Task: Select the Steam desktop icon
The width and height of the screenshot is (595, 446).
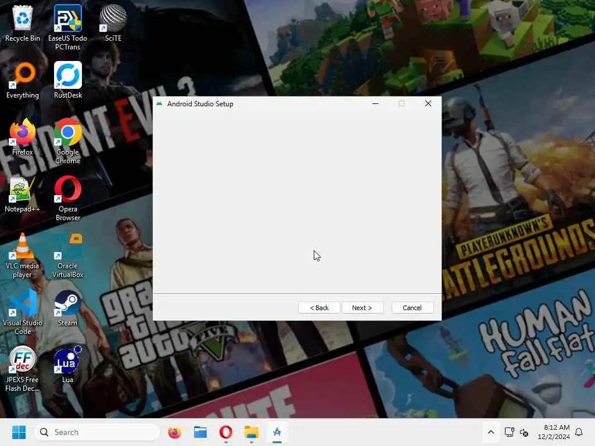Action: click(x=67, y=308)
